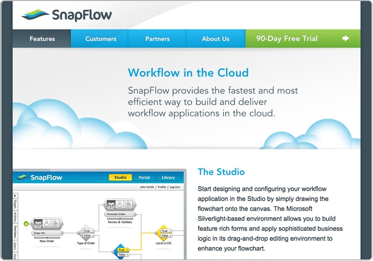
Task: Open the Partners navigation tab
Action: (157, 39)
